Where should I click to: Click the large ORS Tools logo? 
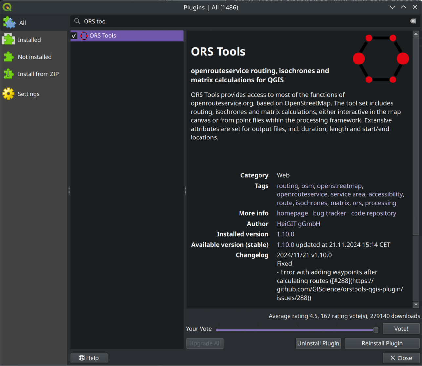pyautogui.click(x=381, y=59)
